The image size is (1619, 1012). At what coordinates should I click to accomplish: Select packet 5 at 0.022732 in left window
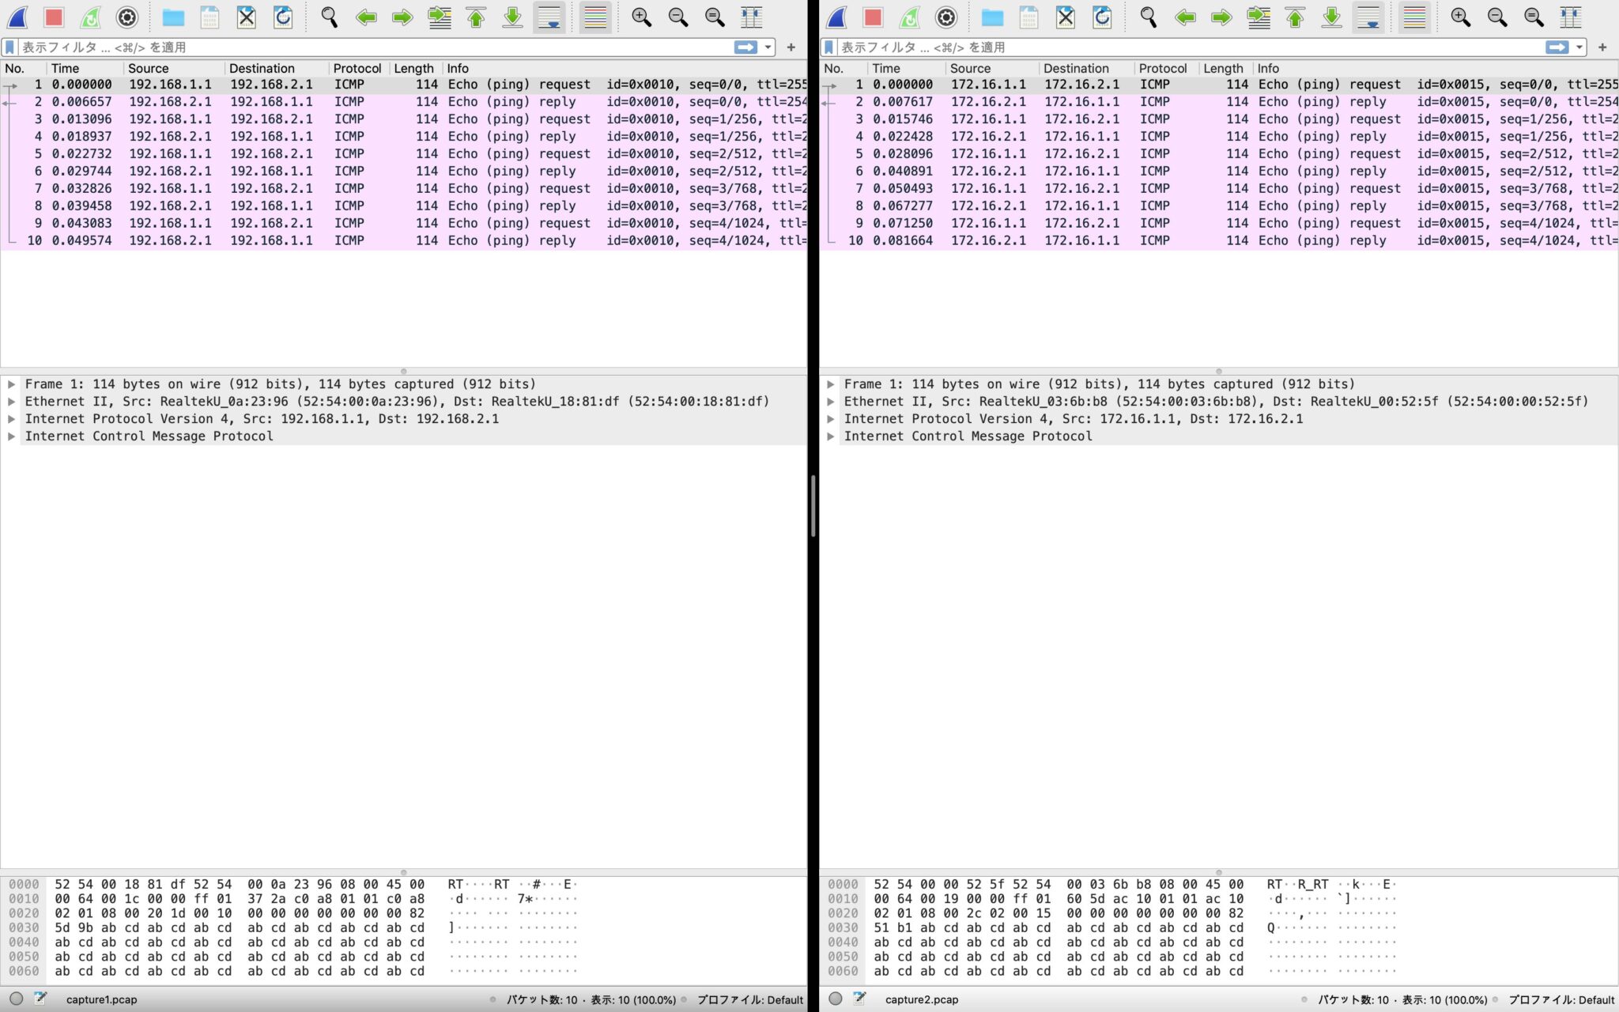click(x=403, y=154)
